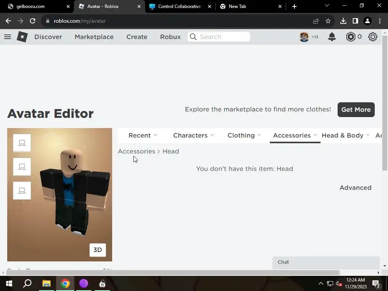Open the notifications bell

coord(332,37)
